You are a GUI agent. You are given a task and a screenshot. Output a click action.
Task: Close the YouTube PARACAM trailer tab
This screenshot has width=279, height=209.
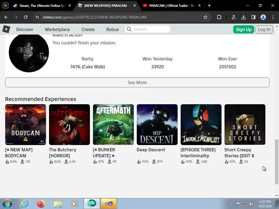[x=199, y=5]
